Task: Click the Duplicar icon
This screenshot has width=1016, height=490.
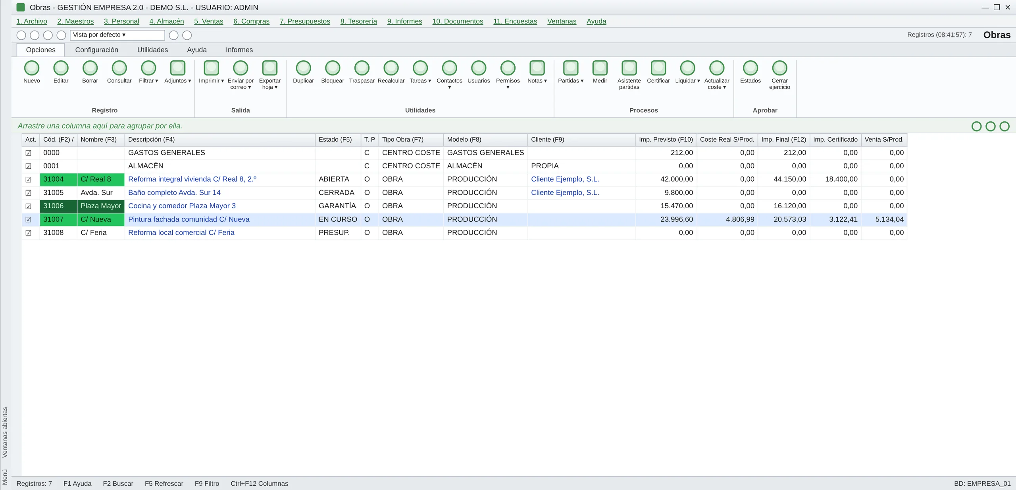Action: (x=303, y=68)
